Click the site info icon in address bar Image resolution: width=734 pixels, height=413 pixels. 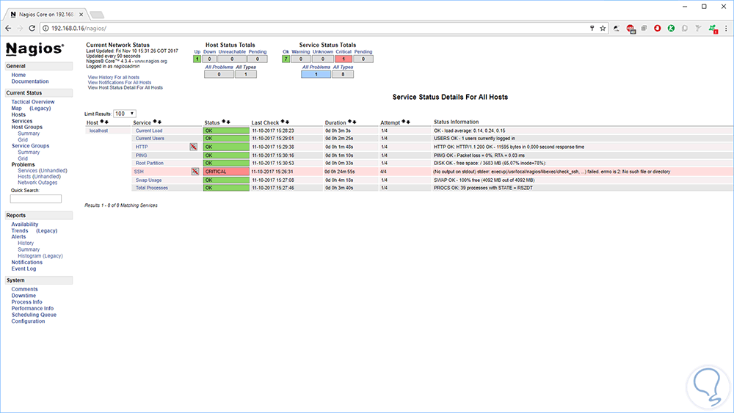(46, 28)
